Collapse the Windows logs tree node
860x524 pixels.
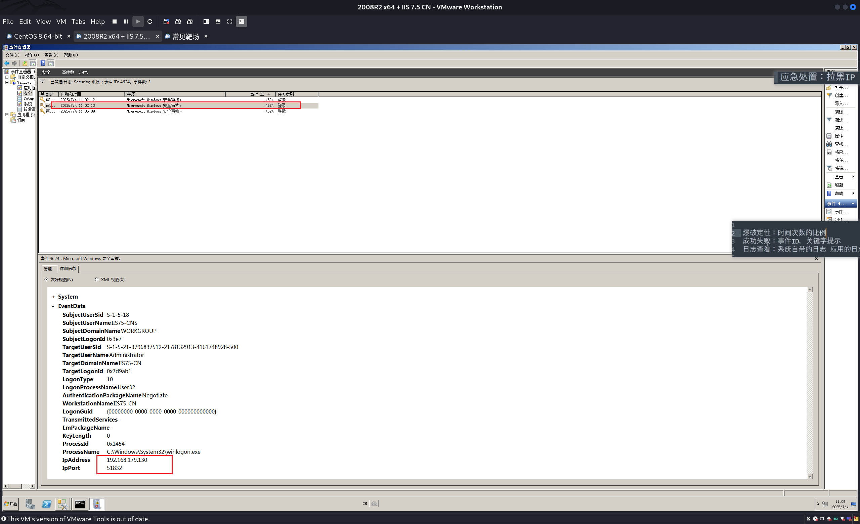click(x=7, y=83)
